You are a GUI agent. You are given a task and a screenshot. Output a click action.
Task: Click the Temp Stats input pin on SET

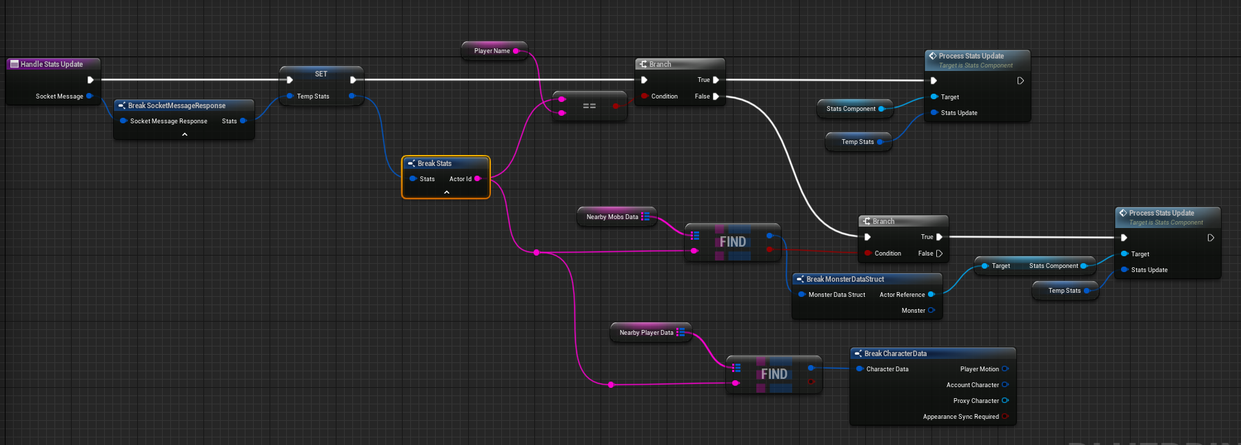(x=290, y=96)
